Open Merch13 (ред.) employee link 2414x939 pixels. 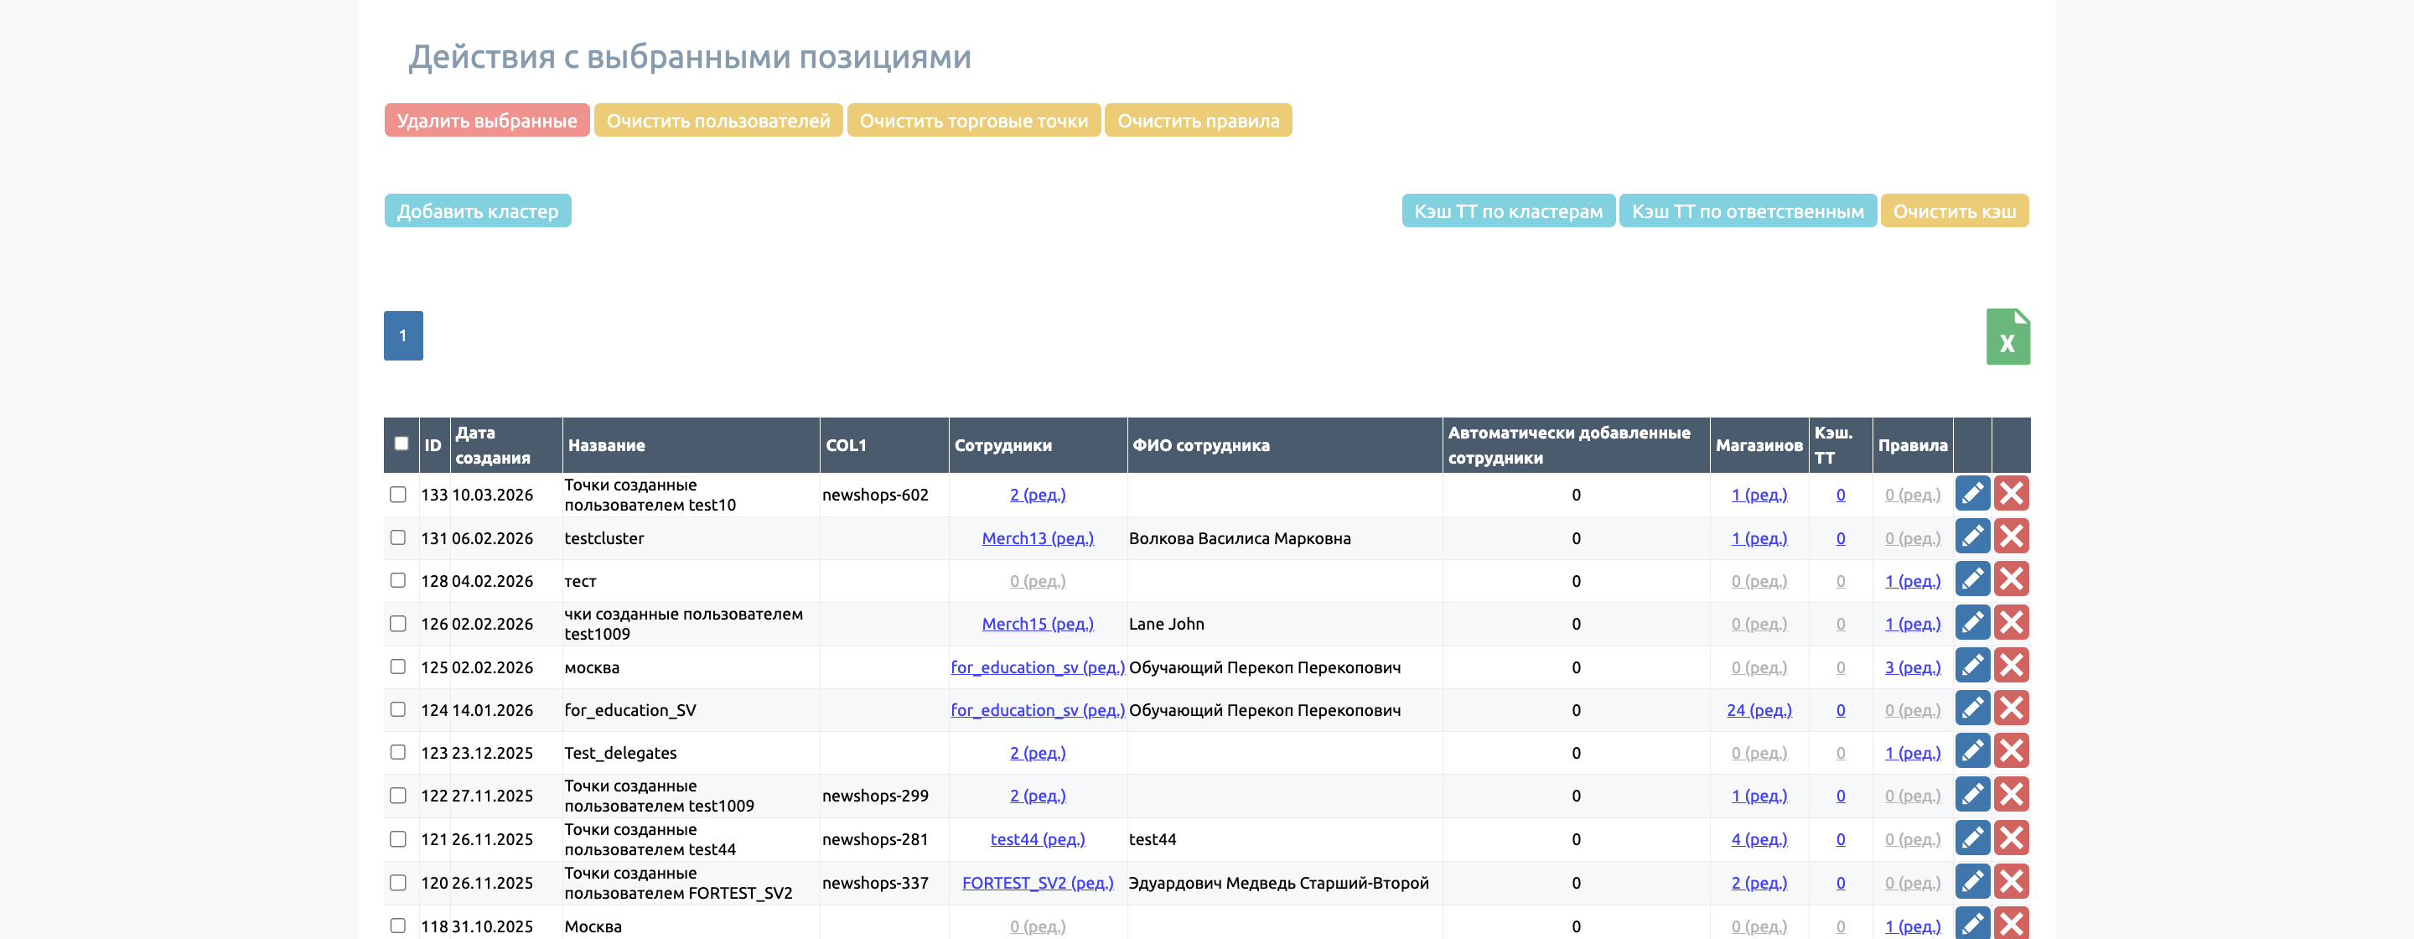click(1037, 538)
